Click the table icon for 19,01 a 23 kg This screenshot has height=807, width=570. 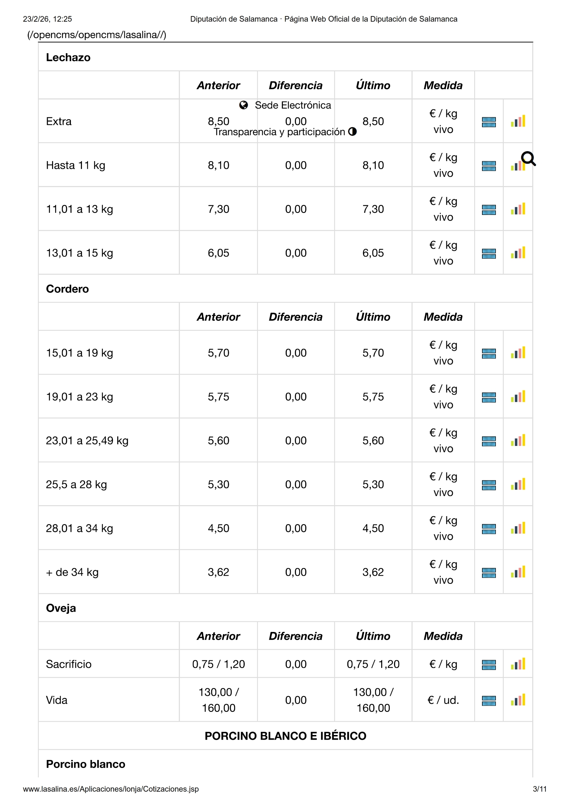click(x=488, y=397)
